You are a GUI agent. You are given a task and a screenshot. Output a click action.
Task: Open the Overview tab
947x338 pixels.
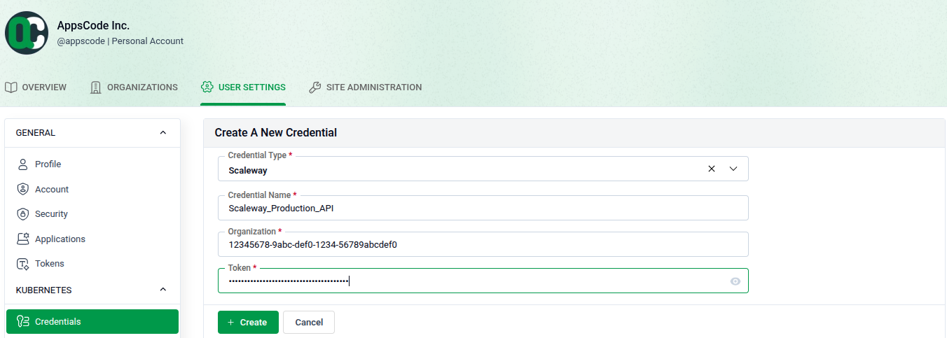pyautogui.click(x=36, y=87)
